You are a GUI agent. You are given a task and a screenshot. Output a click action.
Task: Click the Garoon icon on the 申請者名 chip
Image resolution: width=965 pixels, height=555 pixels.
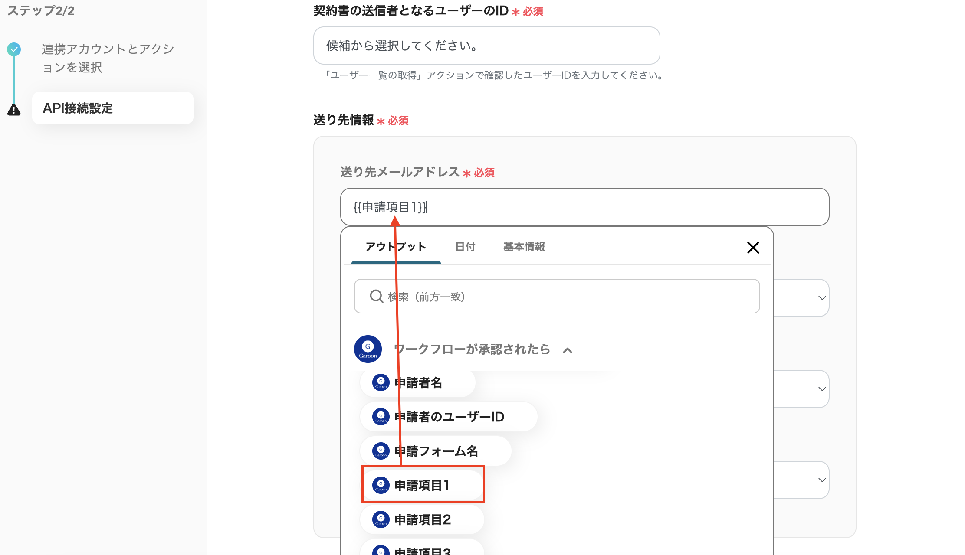(x=380, y=382)
